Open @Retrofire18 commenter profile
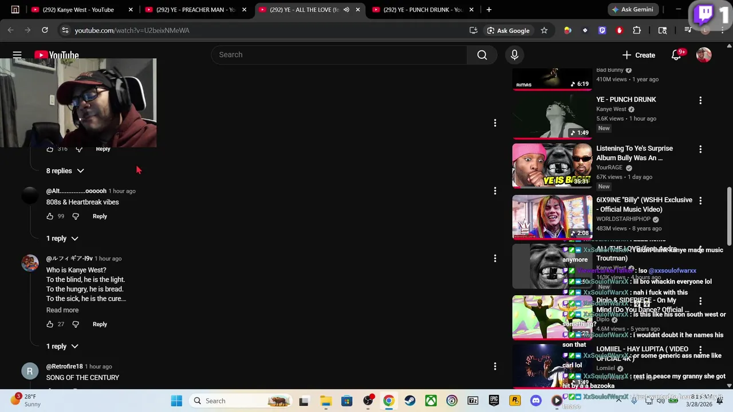This screenshot has height=412, width=733. click(x=65, y=367)
